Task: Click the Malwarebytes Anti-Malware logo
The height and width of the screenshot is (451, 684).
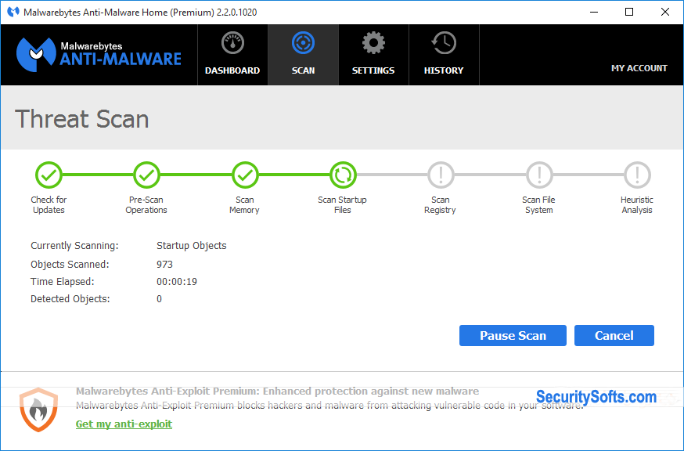Action: tap(99, 55)
